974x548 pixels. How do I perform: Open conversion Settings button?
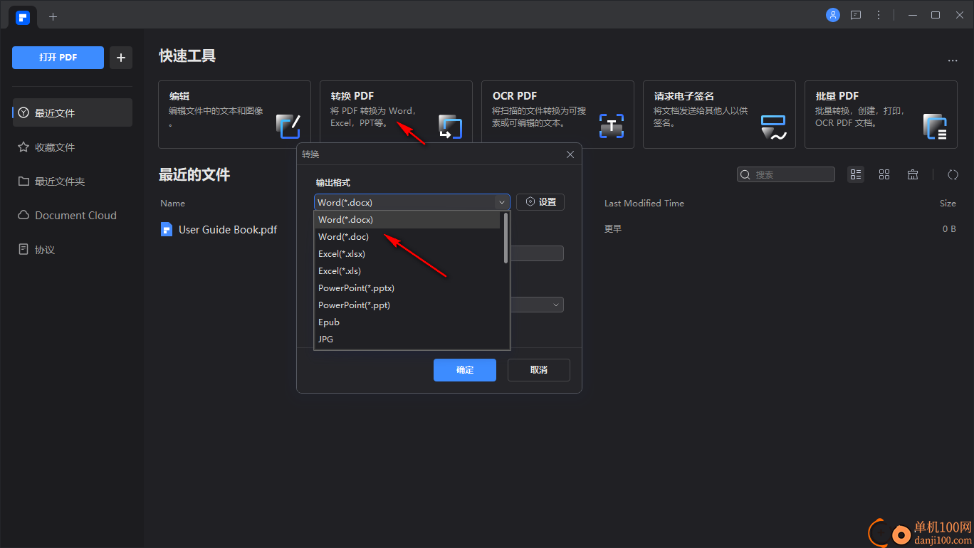click(x=540, y=202)
